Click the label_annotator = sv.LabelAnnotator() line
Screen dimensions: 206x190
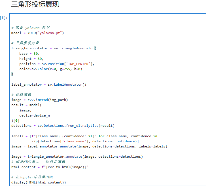pos(49,85)
